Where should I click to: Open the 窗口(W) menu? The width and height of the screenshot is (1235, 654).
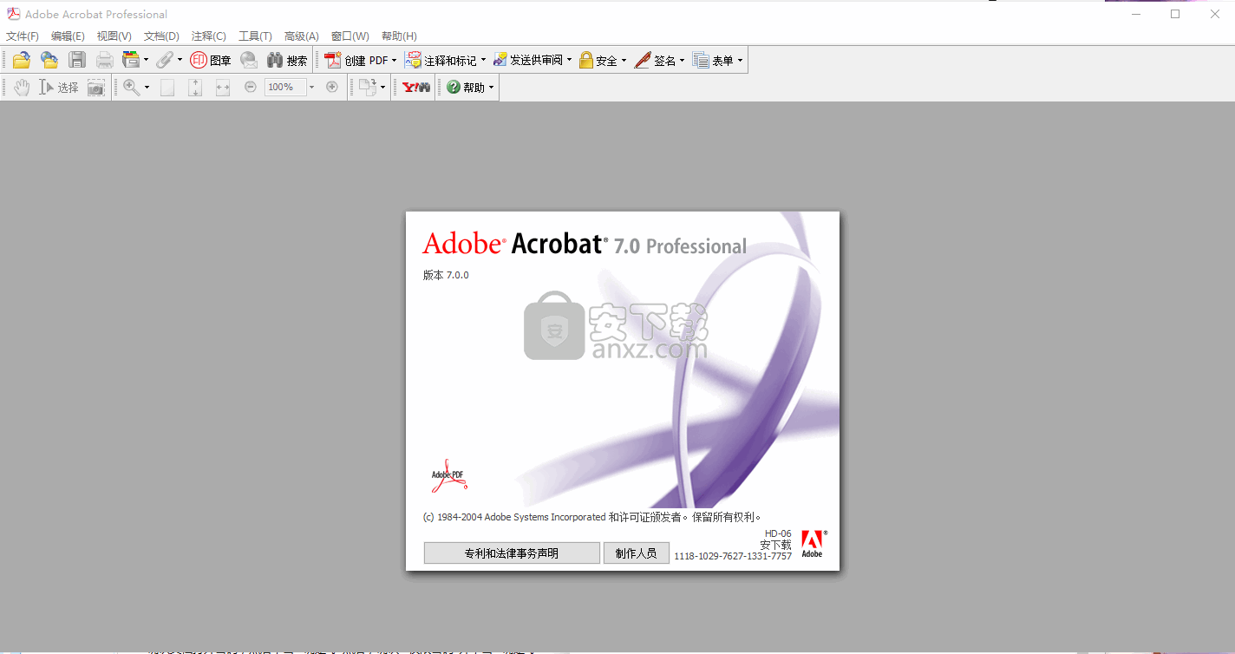[350, 36]
